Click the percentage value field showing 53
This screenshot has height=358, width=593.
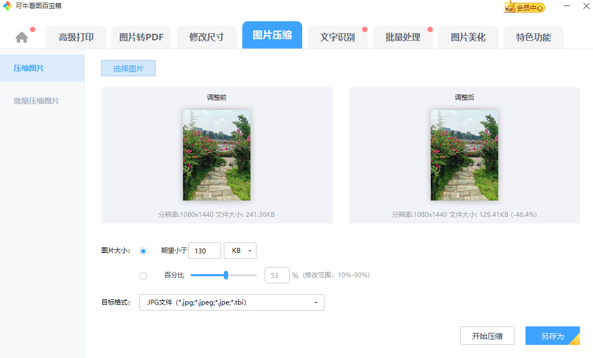point(277,275)
